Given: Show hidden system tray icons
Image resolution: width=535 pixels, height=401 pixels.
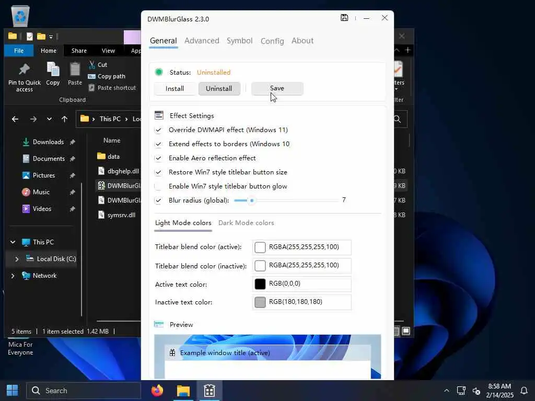Looking at the screenshot, I should [x=446, y=391].
